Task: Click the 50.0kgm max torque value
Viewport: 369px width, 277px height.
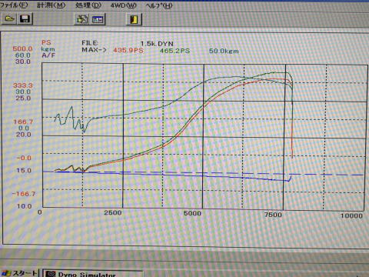Action: pos(224,51)
